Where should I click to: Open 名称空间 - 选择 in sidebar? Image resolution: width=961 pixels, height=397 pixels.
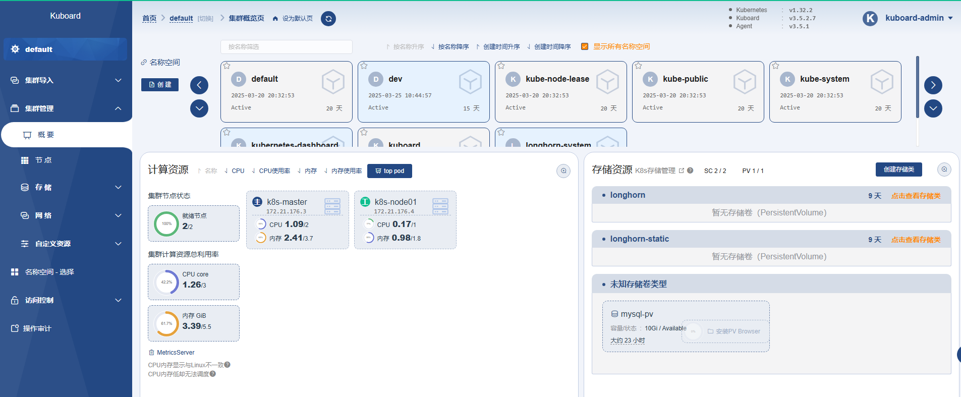(x=66, y=272)
